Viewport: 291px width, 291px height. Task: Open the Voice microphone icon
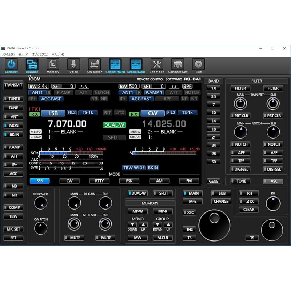coord(74,64)
